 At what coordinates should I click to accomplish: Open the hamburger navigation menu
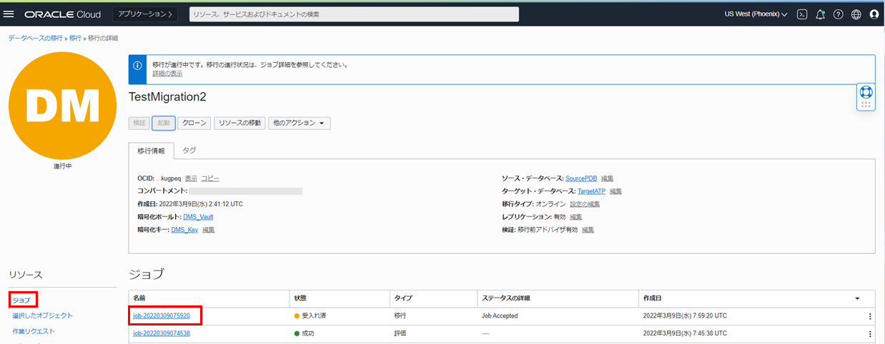9,14
